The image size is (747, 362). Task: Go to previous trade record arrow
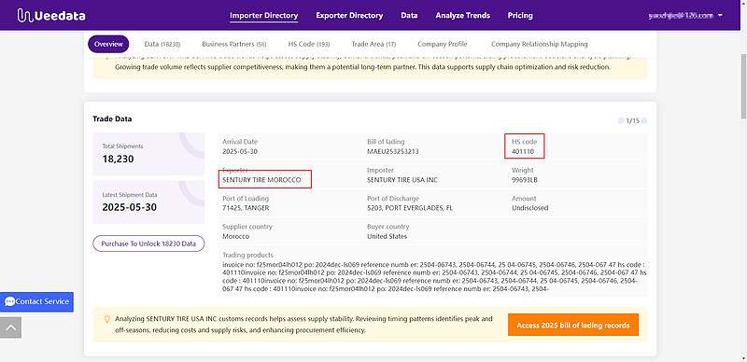[x=621, y=121]
